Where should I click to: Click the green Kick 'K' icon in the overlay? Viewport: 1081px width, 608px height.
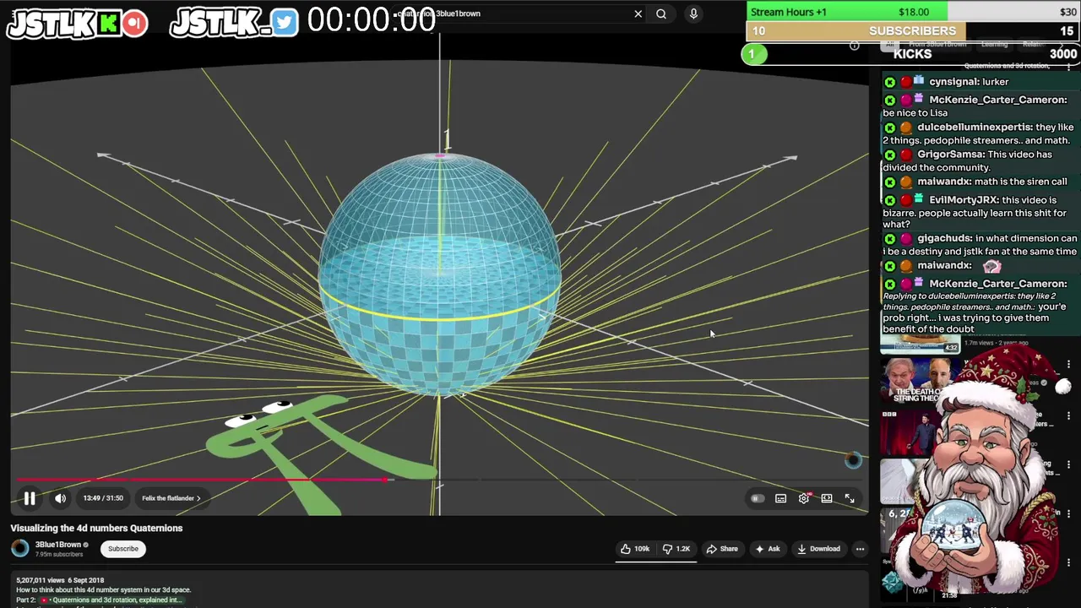point(107,24)
